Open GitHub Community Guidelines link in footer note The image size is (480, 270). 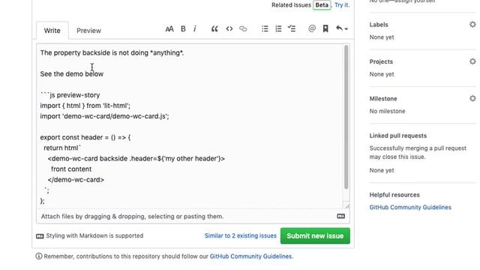(250, 256)
